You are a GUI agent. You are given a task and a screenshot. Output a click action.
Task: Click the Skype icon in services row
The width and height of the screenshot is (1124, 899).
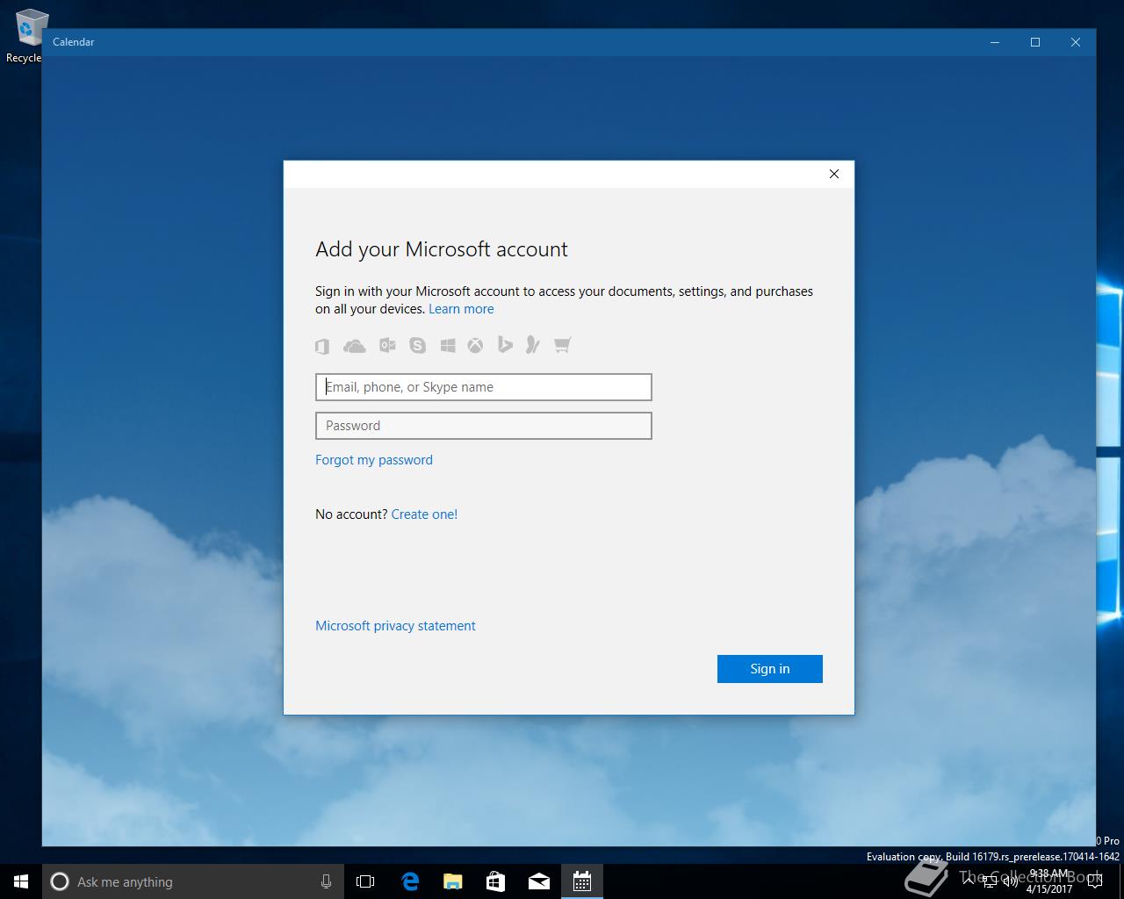(417, 346)
